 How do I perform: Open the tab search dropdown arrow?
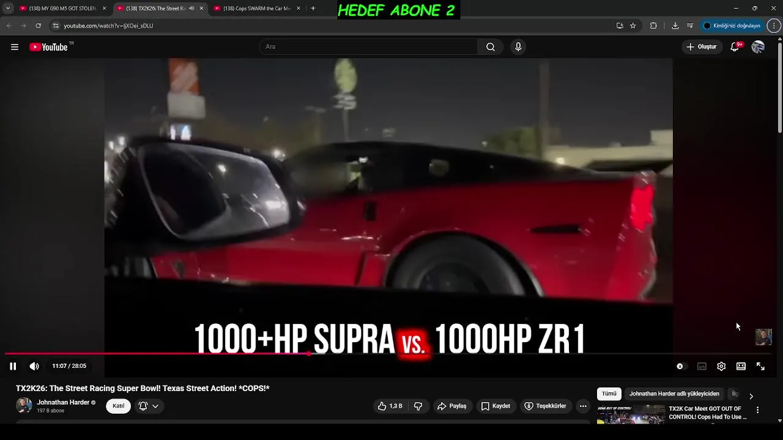[7, 9]
